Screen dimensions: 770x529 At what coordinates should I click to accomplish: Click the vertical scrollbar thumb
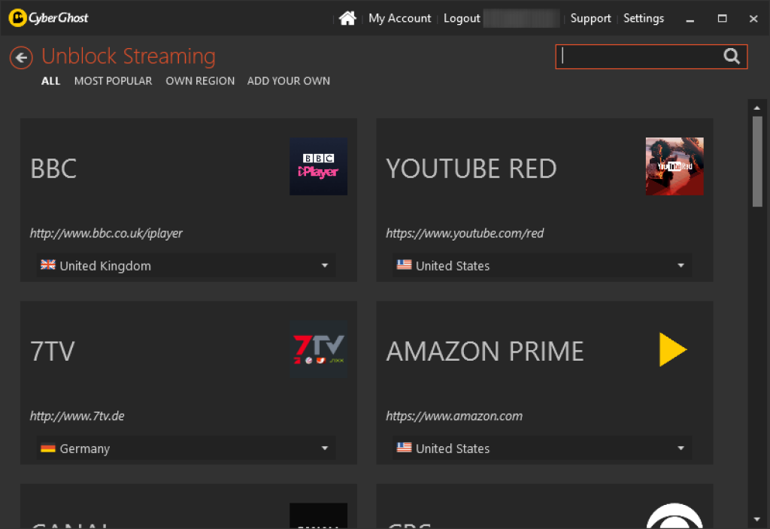coord(757,162)
